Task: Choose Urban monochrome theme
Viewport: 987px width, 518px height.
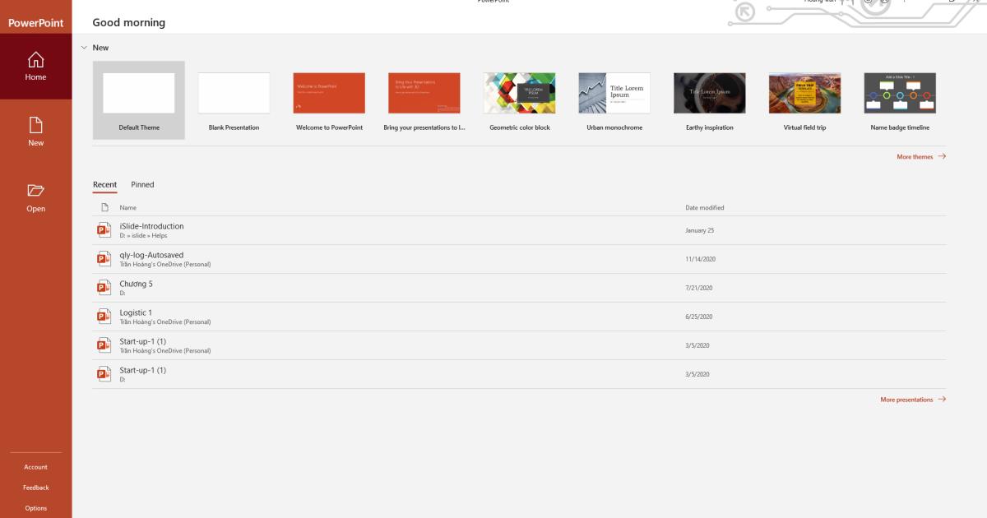Action: click(x=614, y=100)
